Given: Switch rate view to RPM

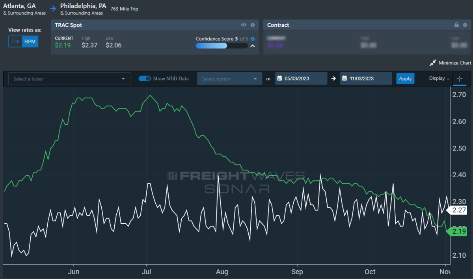Looking at the screenshot, I should (x=30, y=41).
